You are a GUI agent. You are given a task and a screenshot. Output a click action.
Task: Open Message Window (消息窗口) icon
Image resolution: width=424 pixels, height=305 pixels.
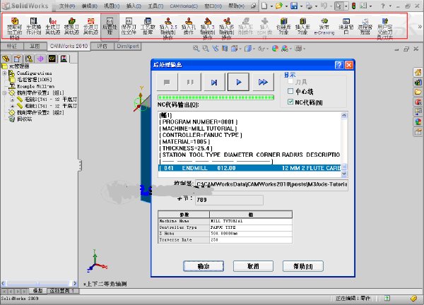pos(346,26)
